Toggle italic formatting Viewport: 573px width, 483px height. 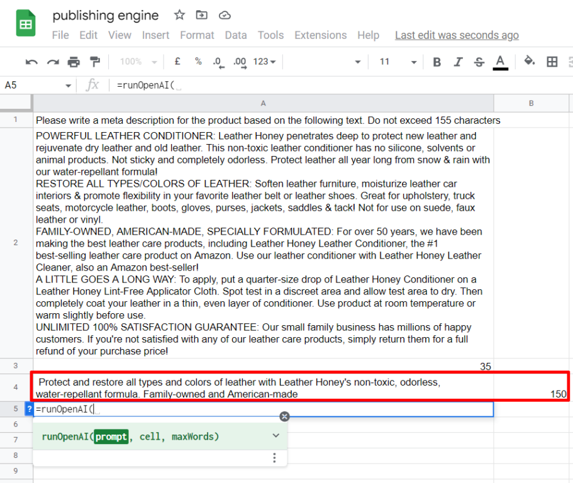point(458,62)
